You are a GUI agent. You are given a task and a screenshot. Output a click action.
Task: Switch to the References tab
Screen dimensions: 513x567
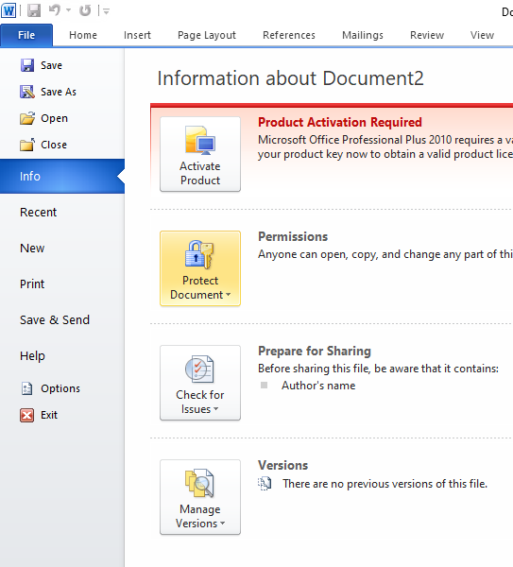click(289, 35)
